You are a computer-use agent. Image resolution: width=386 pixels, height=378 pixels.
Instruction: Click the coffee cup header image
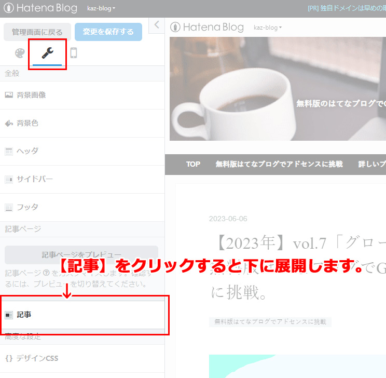pyautogui.click(x=278, y=89)
